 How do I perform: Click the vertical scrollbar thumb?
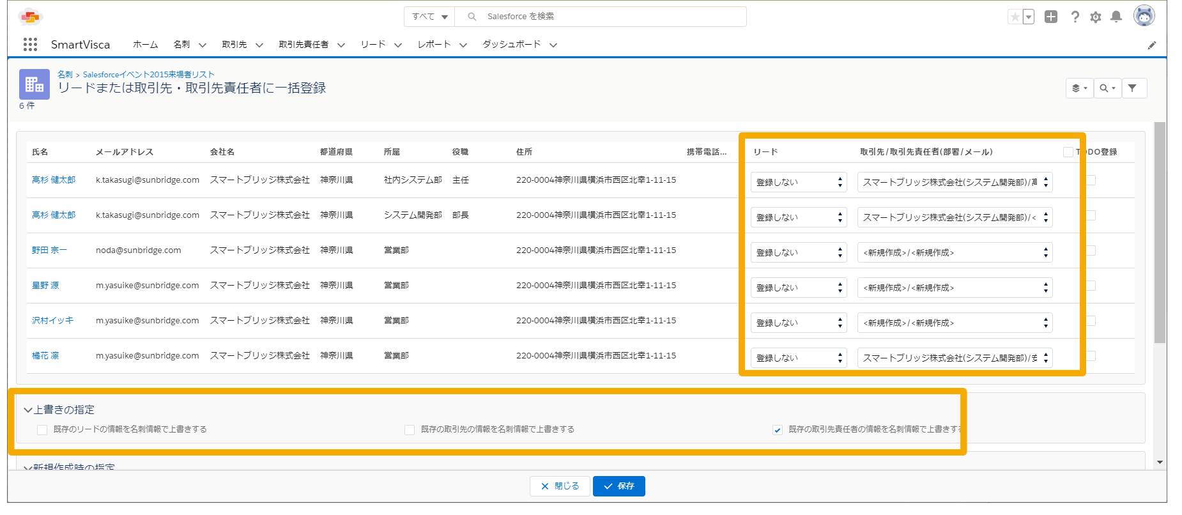point(1160,233)
